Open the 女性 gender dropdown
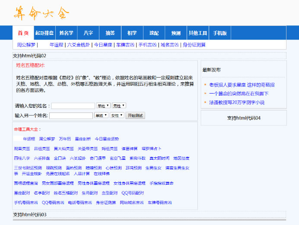Image resolution: width=299 pixels, height=225 pixels. [117, 116]
